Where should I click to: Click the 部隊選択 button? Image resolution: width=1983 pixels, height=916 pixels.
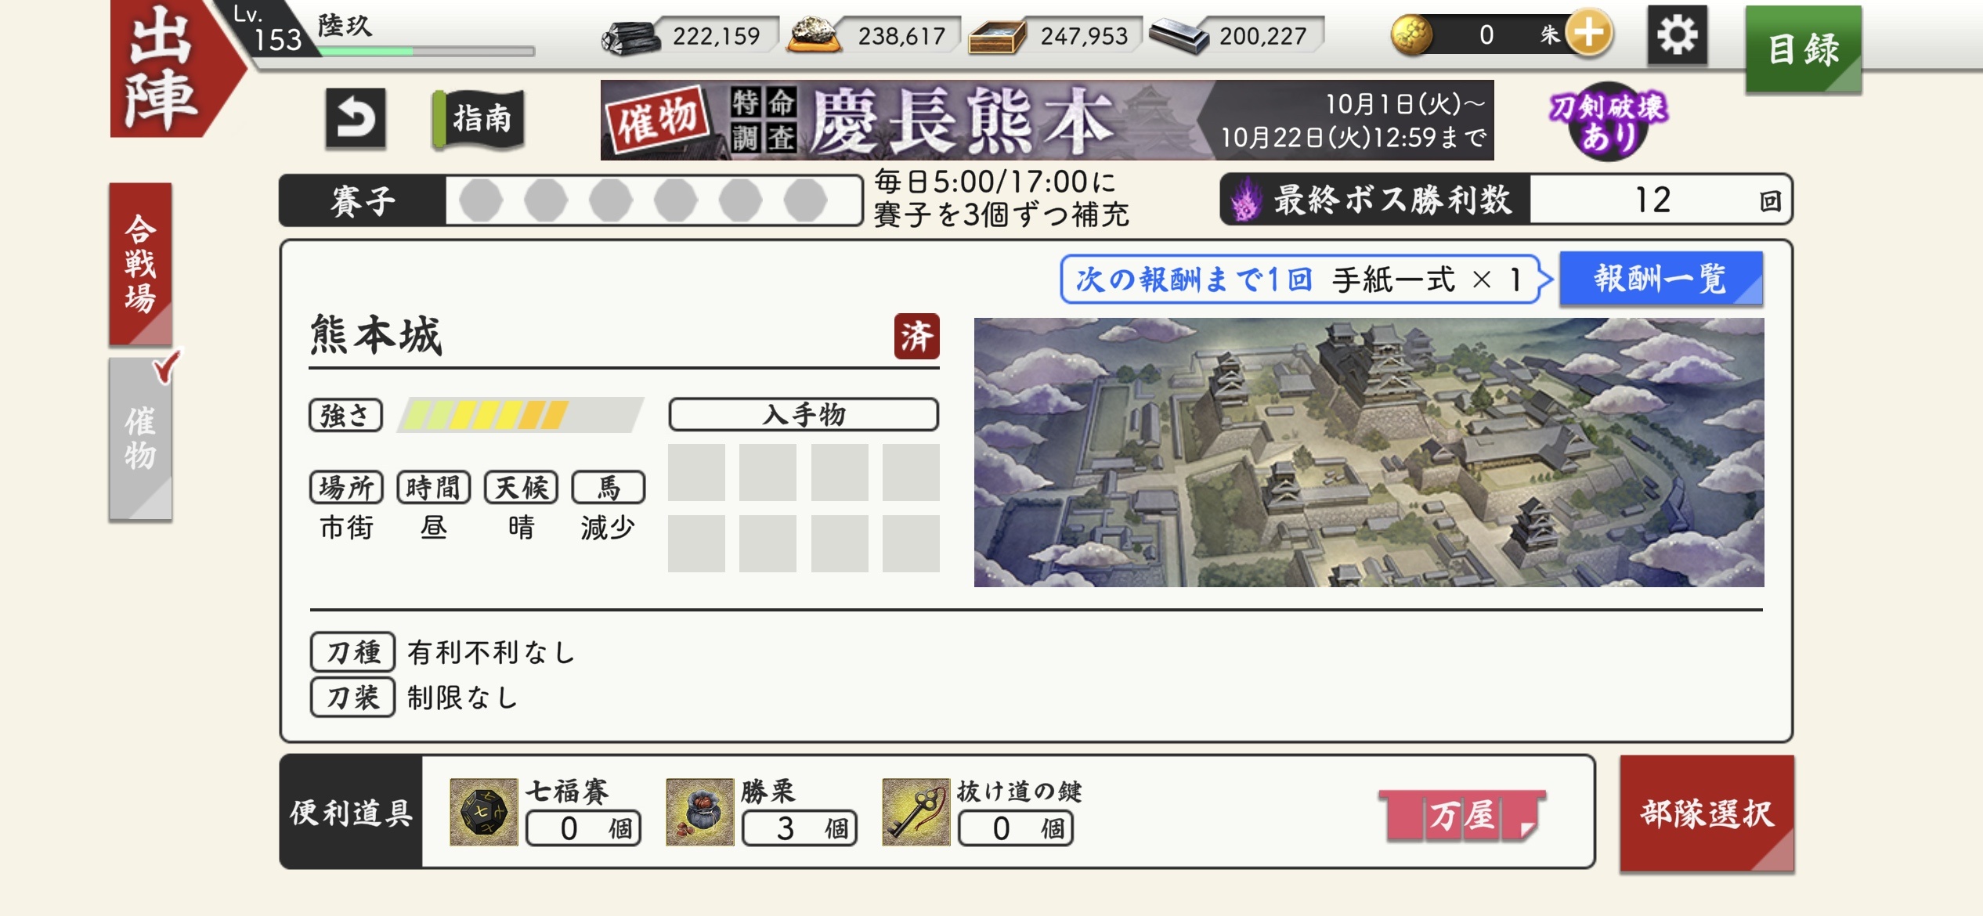pos(1707,813)
